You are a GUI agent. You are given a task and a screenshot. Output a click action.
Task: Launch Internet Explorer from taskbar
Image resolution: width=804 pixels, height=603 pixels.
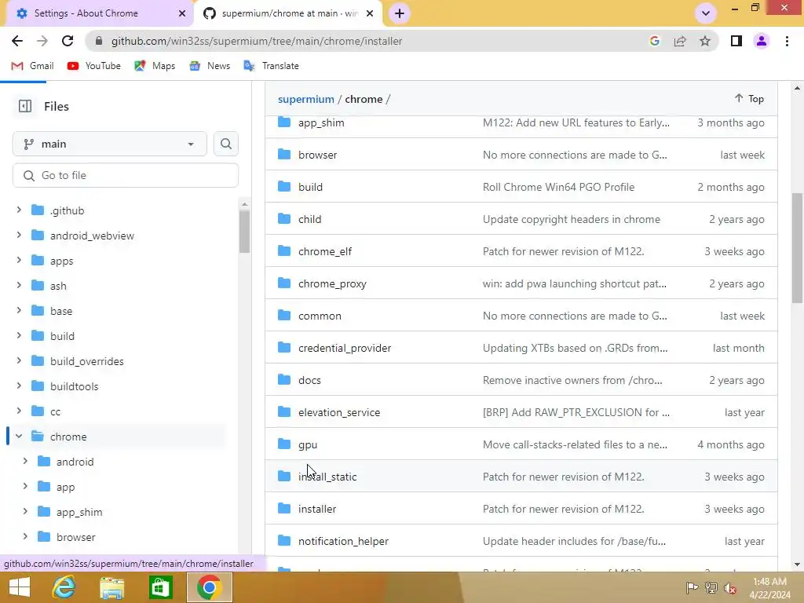pyautogui.click(x=64, y=587)
